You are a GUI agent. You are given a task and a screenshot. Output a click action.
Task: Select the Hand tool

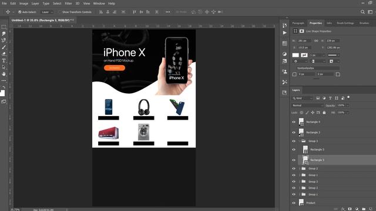4,74
